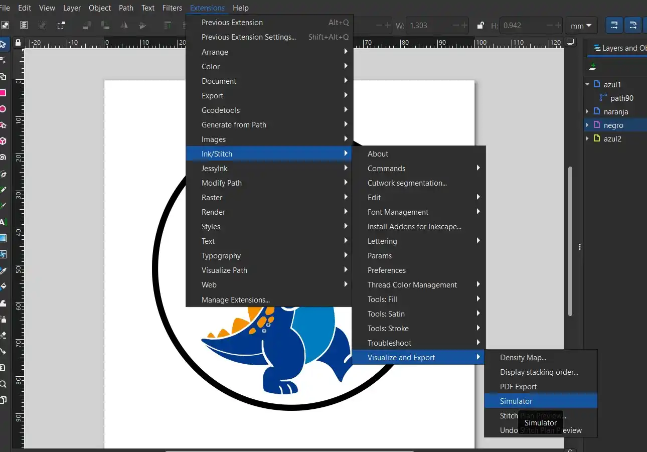Select the Zoom magnifier tool
The width and height of the screenshot is (647, 452).
point(3,384)
